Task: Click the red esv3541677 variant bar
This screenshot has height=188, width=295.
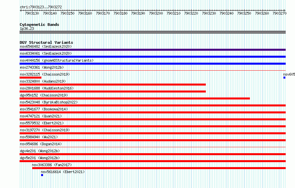Action: (152, 112)
